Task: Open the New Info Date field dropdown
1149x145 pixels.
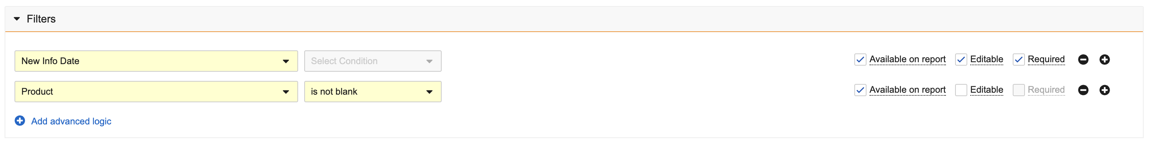Action: (156, 61)
